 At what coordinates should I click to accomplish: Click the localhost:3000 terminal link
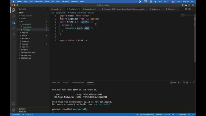[89, 94]
